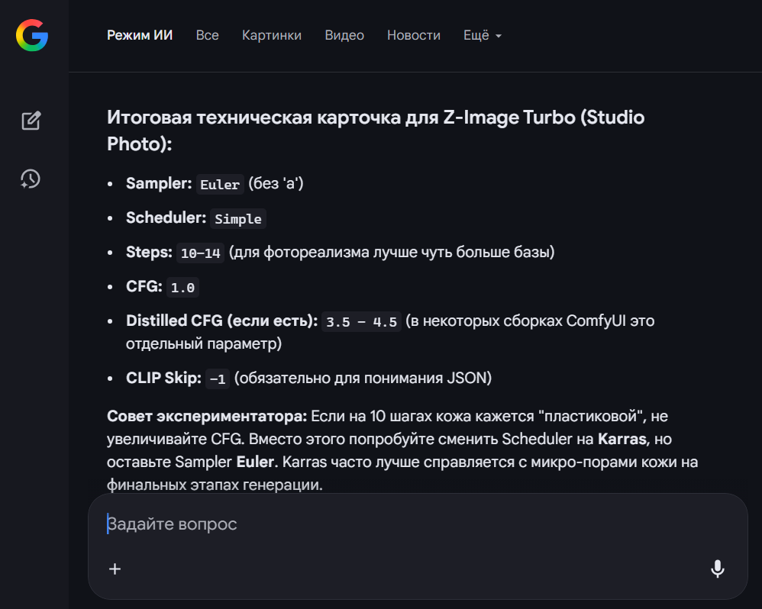
Task: Click the Google logo icon
Action: pos(32,35)
